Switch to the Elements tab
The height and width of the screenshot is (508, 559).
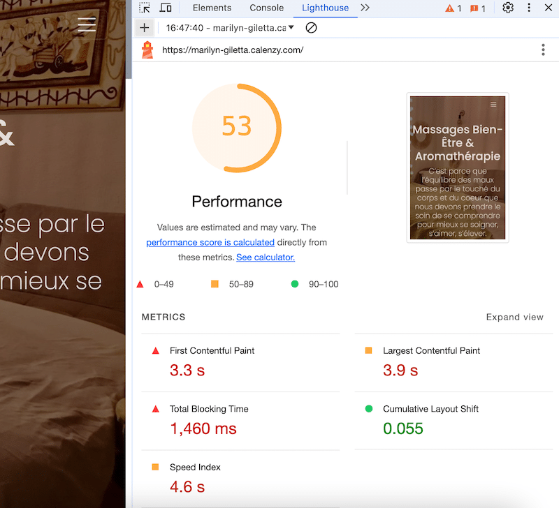coord(212,8)
